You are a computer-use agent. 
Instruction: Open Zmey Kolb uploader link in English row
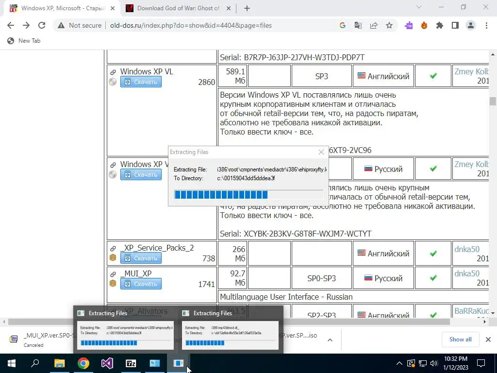(471, 72)
